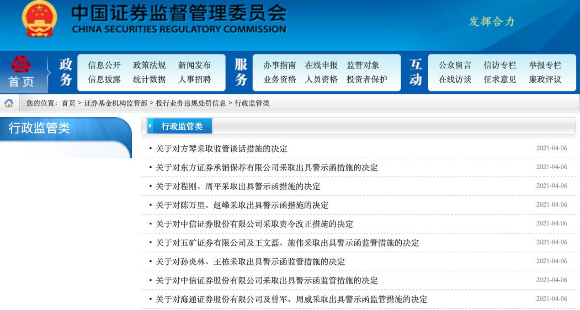Open 信息公开 menu item
The height and width of the screenshot is (310, 580).
click(x=105, y=65)
